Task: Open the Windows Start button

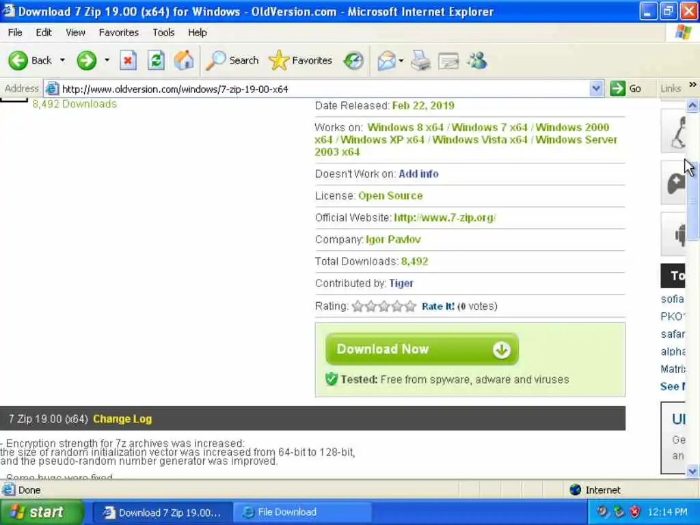Action: (42, 512)
